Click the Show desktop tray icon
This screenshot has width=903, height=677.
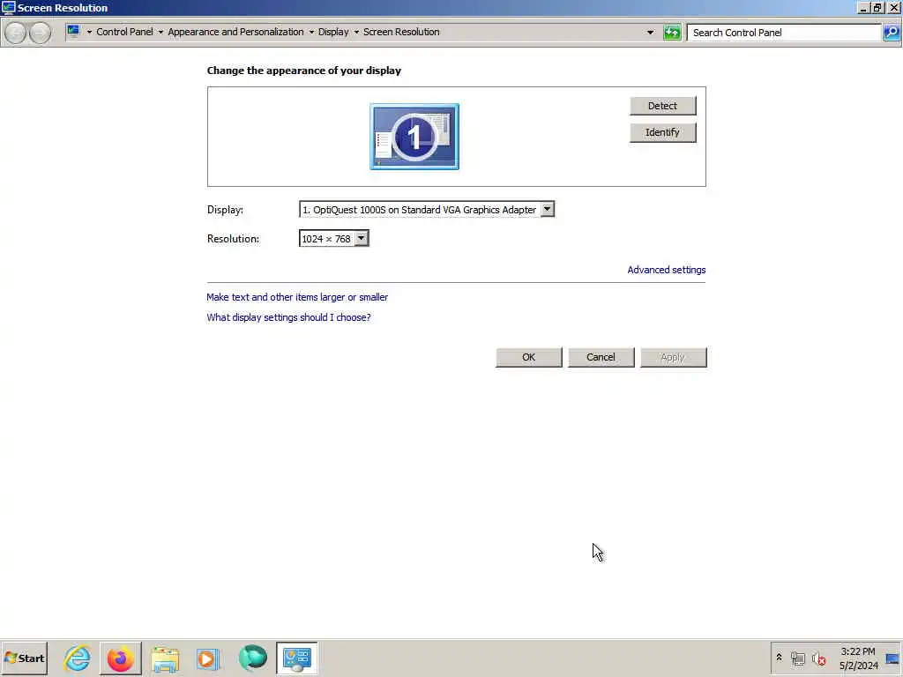point(892,658)
